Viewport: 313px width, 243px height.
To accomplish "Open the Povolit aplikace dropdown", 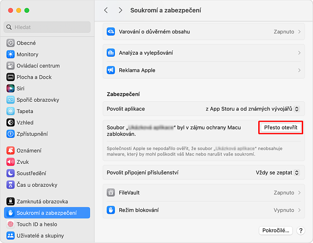I will tap(252, 109).
